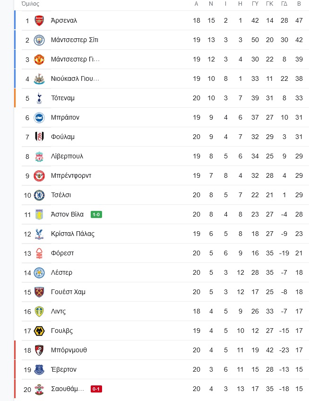Click the Chelsea crest icon
Screen dimensions: 309x401
coord(39,195)
